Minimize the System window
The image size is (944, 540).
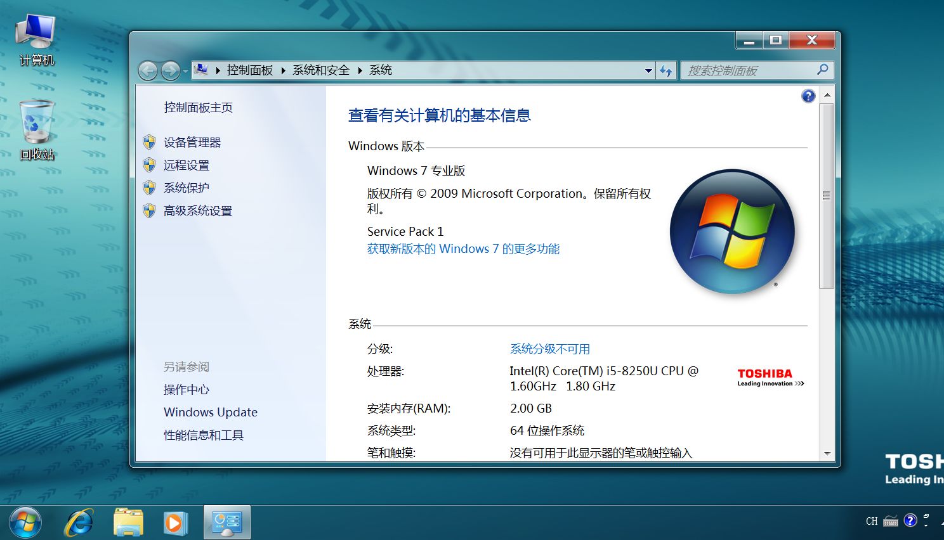749,41
